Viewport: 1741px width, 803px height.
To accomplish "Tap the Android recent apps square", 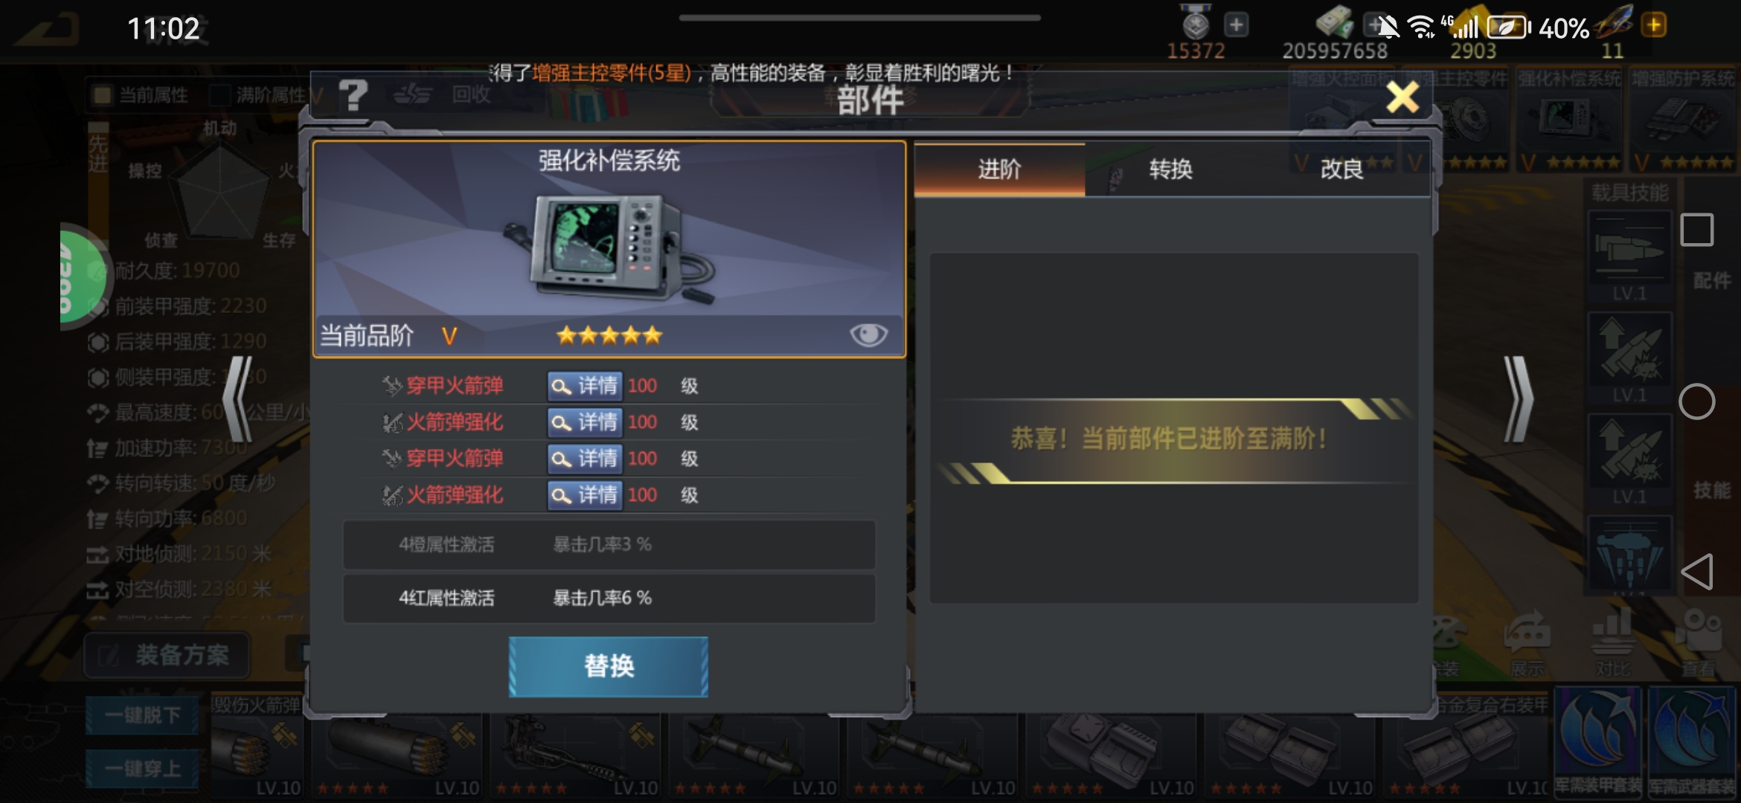I will click(x=1697, y=230).
